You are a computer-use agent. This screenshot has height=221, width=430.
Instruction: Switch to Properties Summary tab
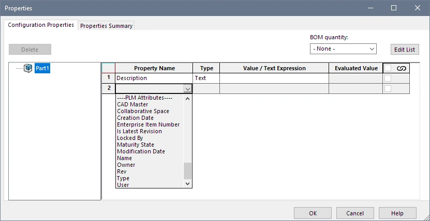[x=107, y=25]
